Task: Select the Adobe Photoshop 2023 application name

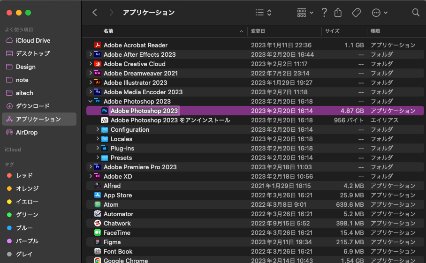Action: [144, 111]
